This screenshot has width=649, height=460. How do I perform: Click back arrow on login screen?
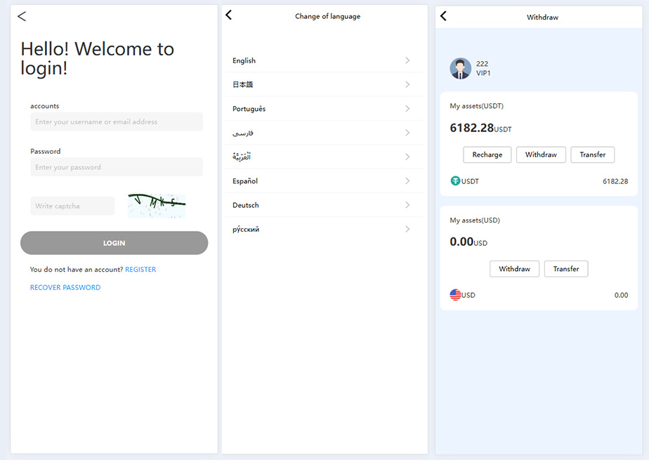22,16
